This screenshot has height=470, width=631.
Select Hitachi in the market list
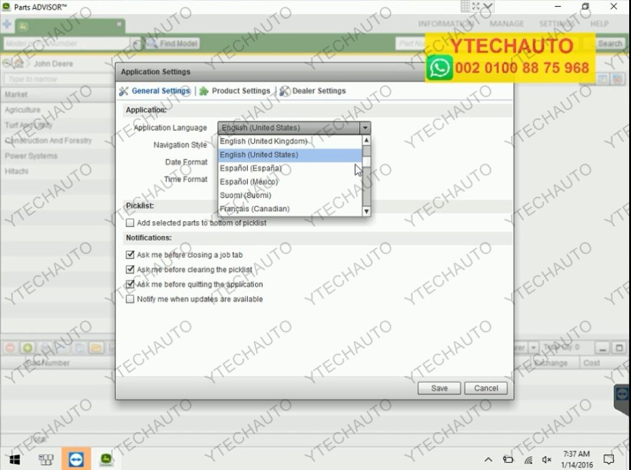point(58,171)
